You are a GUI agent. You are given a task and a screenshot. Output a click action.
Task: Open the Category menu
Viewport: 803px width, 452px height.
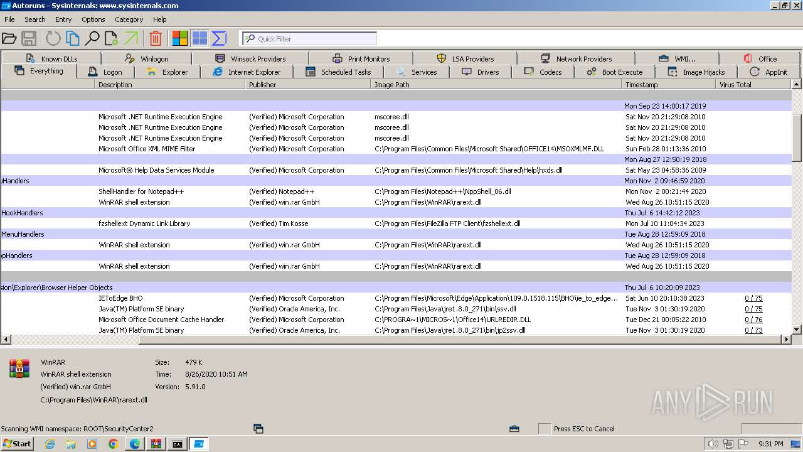pyautogui.click(x=129, y=19)
